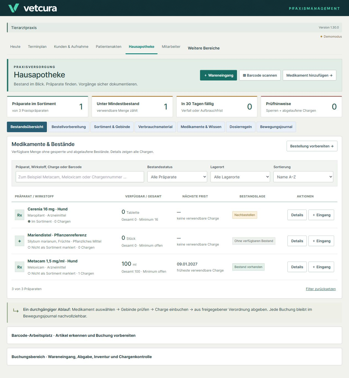Image resolution: width=349 pixels, height=378 pixels.
Task: Click the Rx icon beside Cerenia 16 mg
Action: 20,215
